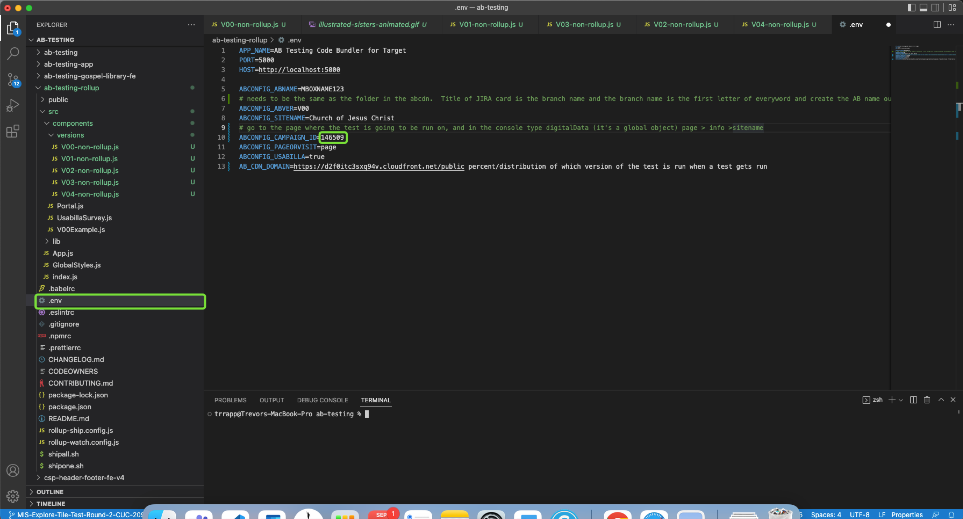This screenshot has width=963, height=519.
Task: Toggle the Primary Side Bar visibility
Action: [911, 7]
